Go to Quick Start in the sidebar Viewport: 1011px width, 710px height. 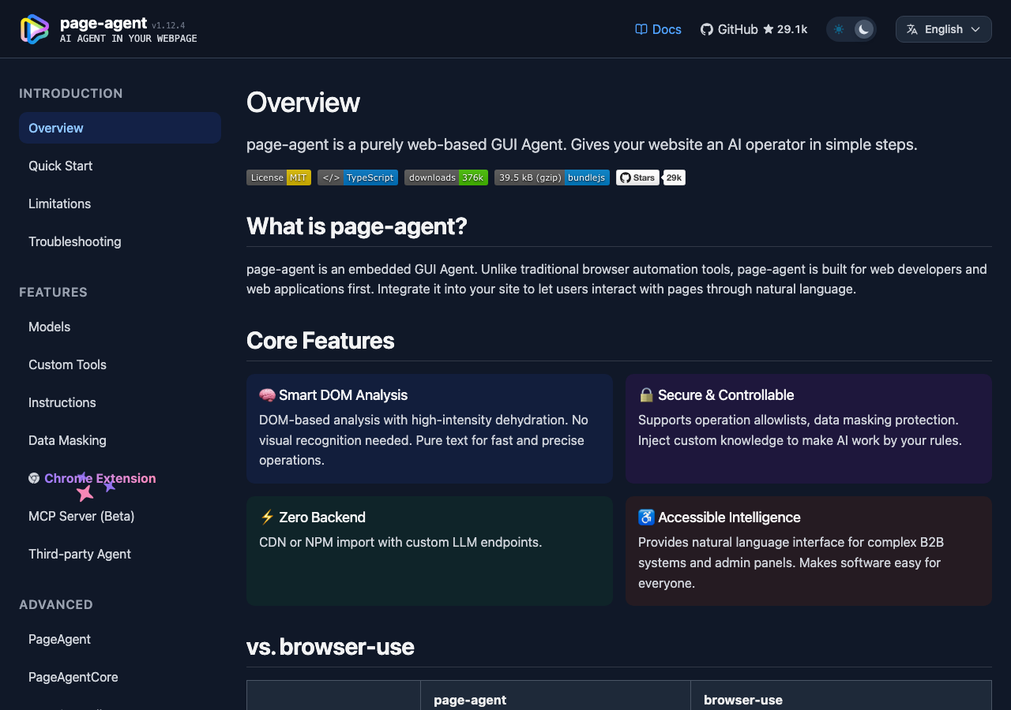(x=120, y=166)
